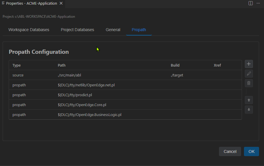Select the Properties - ACME-Application editor tab
This screenshot has width=264, height=166.
31,3
